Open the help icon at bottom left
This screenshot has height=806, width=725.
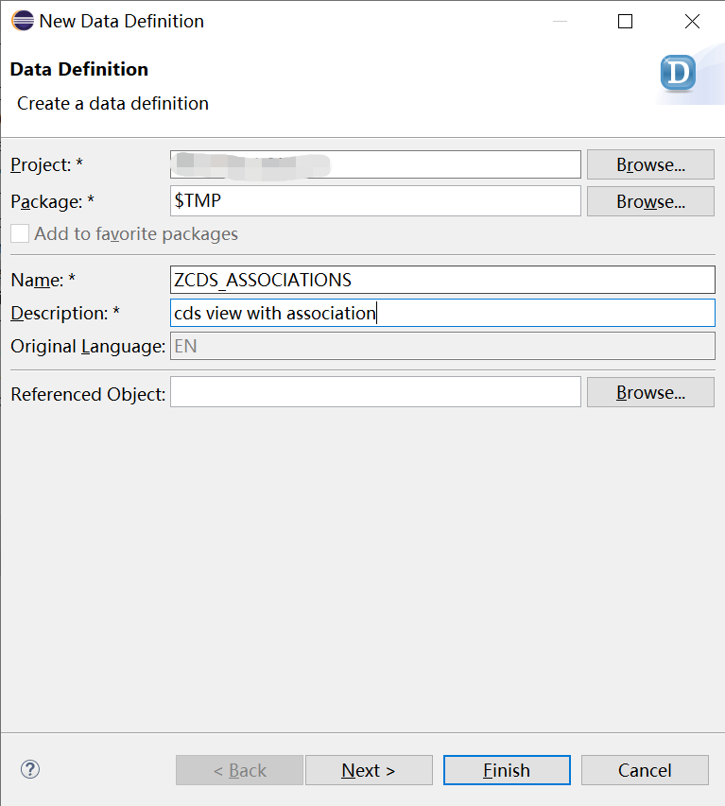point(29,770)
